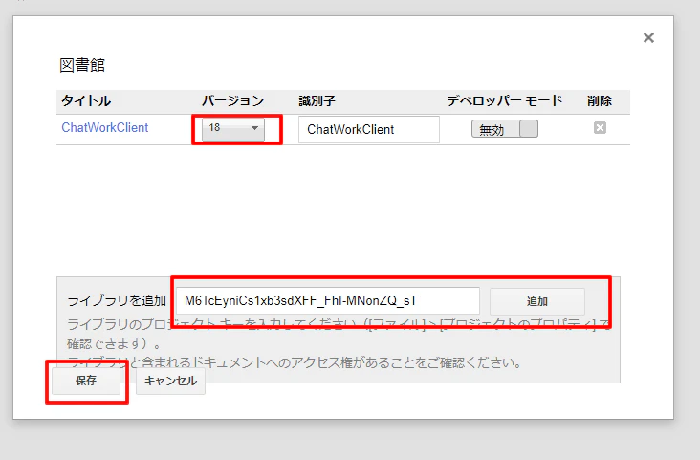700x460 pixels.
Task: Select the デベロッパー モード column header
Action: (x=505, y=101)
